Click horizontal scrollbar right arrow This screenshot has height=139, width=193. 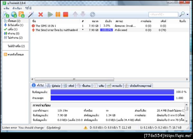(187, 79)
